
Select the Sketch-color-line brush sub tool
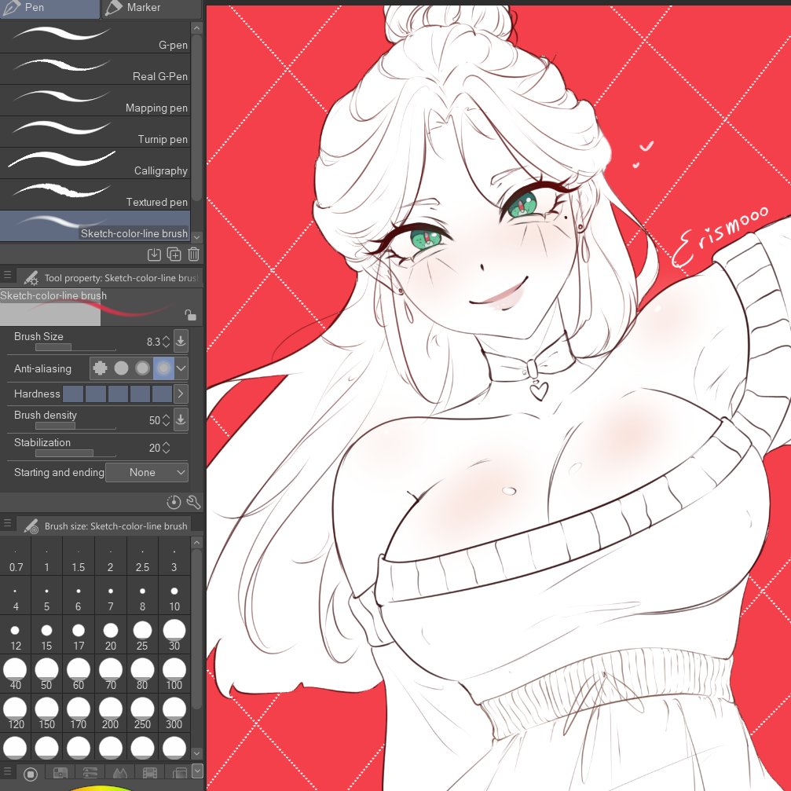point(95,225)
